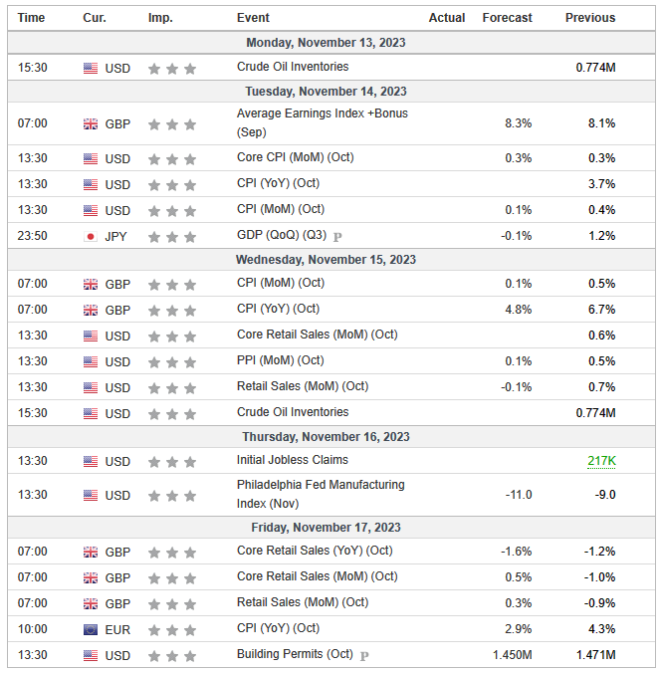Viewport: 661px width, 673px height.
Task: Open Philadelphia Fed Manufacturing Index event
Action: click(320, 494)
